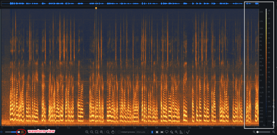
Task: Select the Grab hand tool
Action: [113, 132]
